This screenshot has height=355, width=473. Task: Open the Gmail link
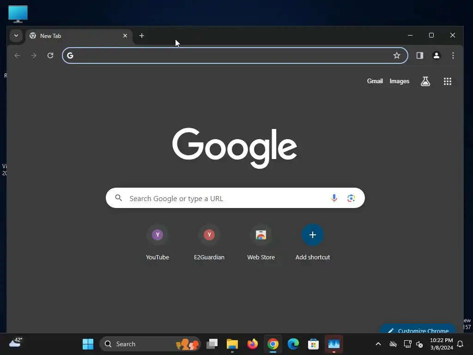(375, 81)
